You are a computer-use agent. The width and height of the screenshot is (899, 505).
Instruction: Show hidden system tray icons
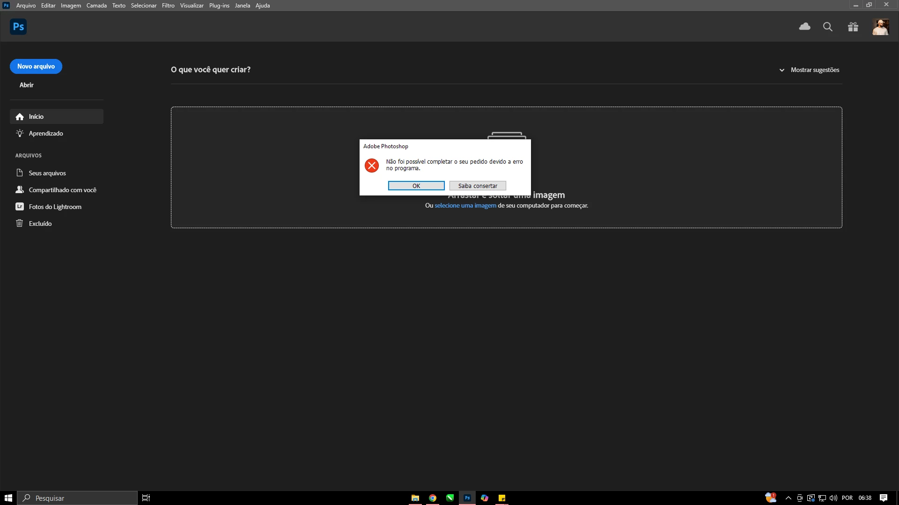(x=788, y=498)
